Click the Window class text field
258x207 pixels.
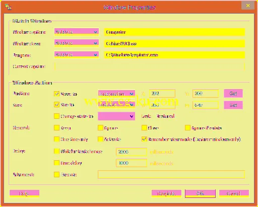pyautogui.click(x=174, y=43)
